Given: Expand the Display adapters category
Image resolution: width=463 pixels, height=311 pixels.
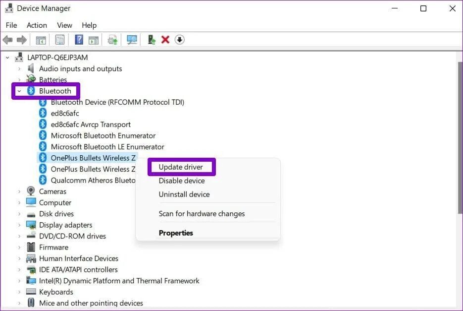Looking at the screenshot, I should pos(19,225).
